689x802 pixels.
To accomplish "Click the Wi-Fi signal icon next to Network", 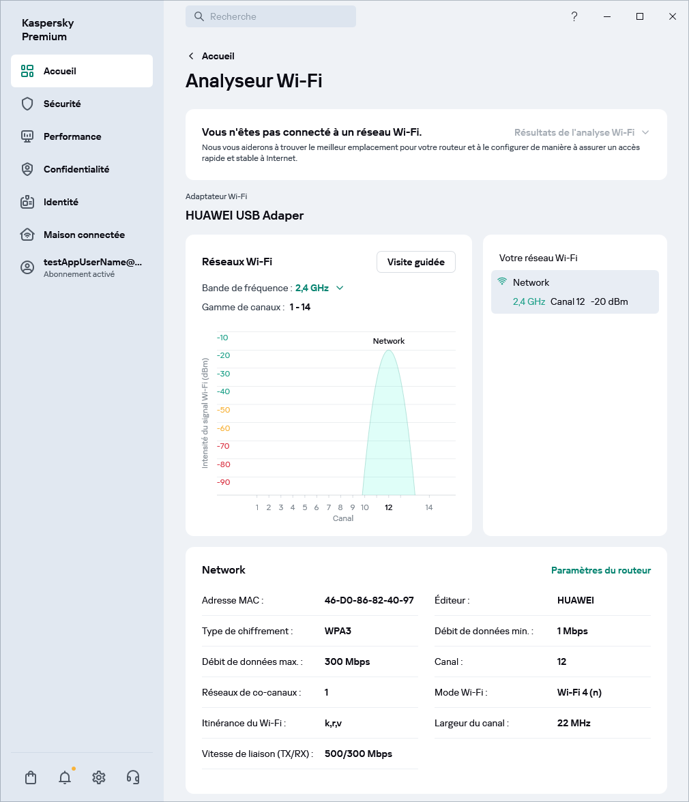I will click(x=500, y=281).
